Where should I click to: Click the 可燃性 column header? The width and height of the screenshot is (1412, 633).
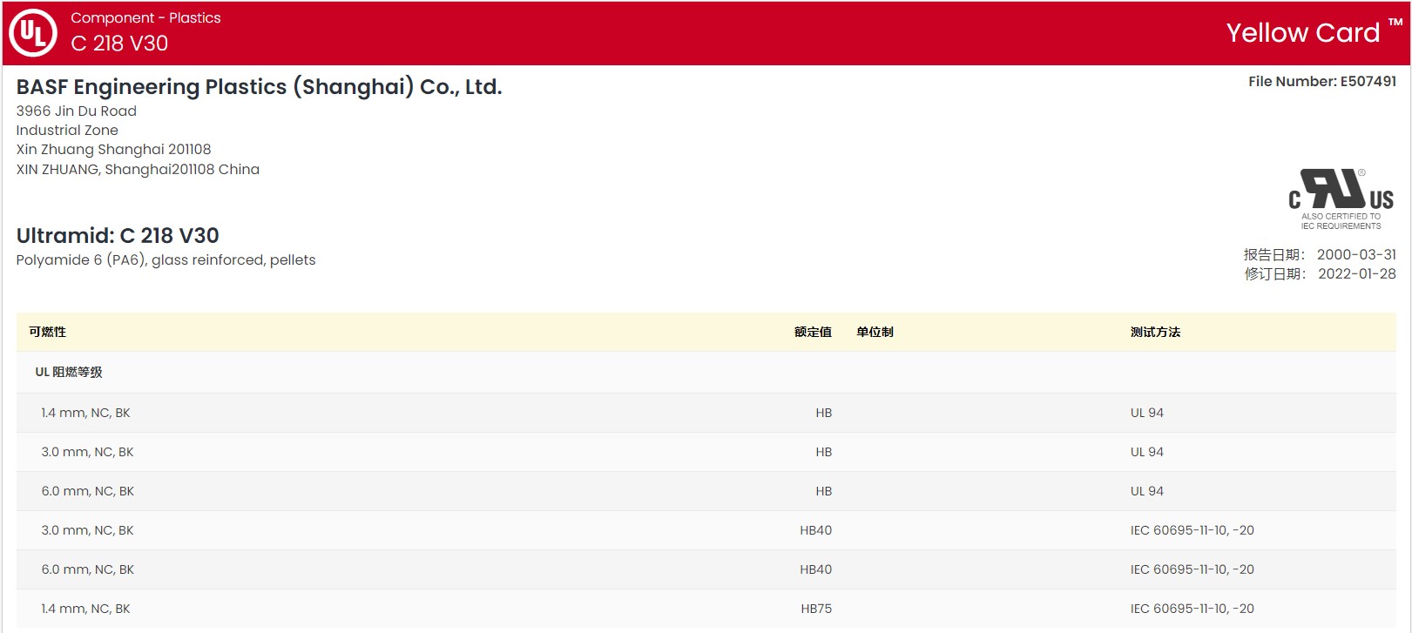pos(47,332)
